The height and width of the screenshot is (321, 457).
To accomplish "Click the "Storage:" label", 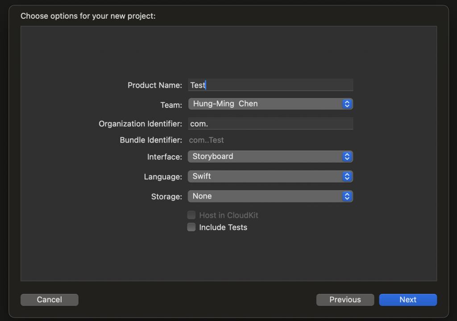I will 166,196.
